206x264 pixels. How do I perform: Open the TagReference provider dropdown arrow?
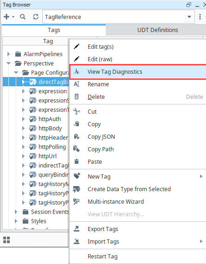pos(189,17)
